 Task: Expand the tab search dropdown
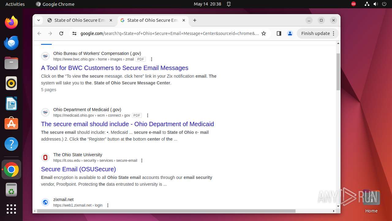click(39, 20)
